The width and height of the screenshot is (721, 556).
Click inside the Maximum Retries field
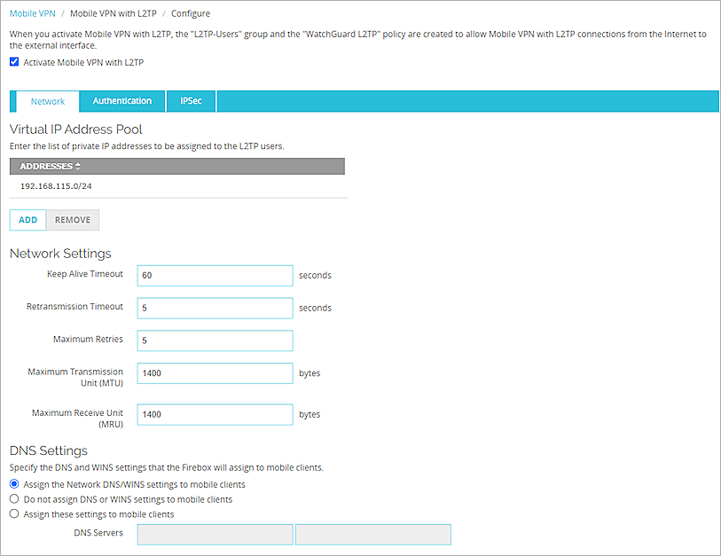tap(214, 341)
